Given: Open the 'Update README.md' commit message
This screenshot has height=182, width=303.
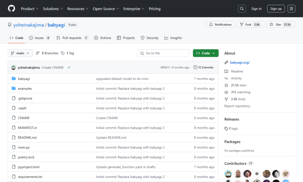Looking at the screenshot, I should pos(111,138).
